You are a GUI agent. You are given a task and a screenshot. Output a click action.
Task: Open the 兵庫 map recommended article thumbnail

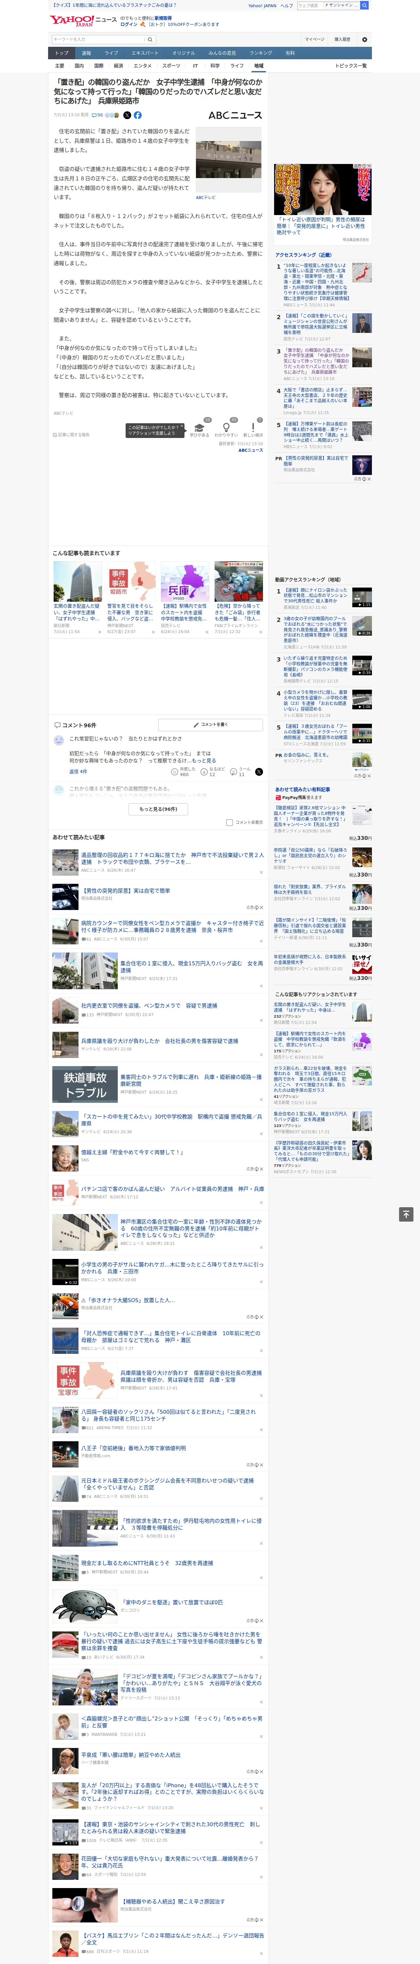pyautogui.click(x=184, y=582)
